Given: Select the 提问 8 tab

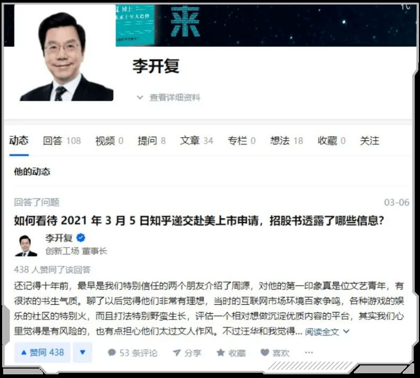Looking at the screenshot, I should (152, 141).
